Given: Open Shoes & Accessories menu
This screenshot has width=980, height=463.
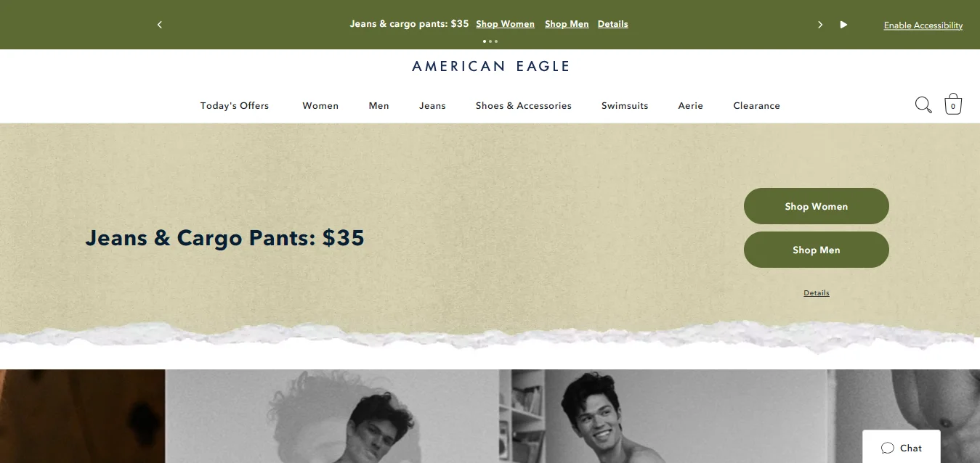Looking at the screenshot, I should point(524,106).
